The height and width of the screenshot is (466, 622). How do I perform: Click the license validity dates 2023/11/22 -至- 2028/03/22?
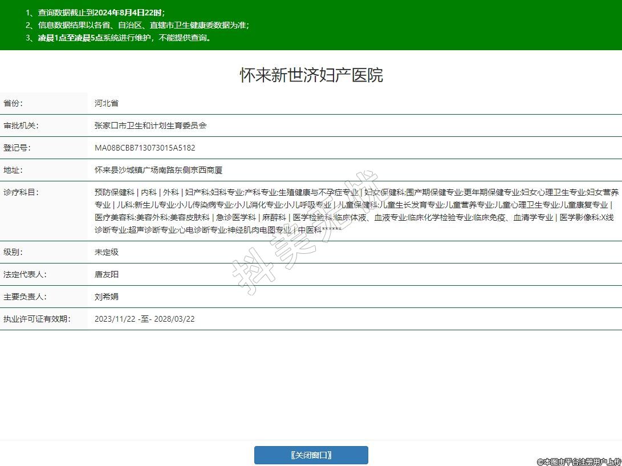(145, 319)
